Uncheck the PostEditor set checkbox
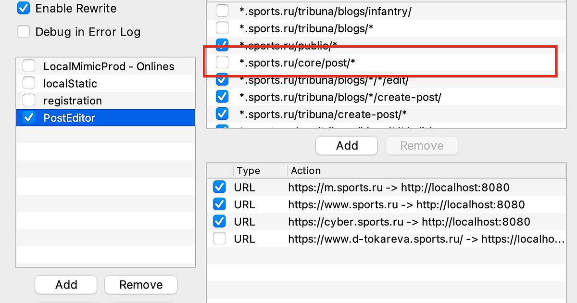This screenshot has height=303, width=577. click(29, 117)
